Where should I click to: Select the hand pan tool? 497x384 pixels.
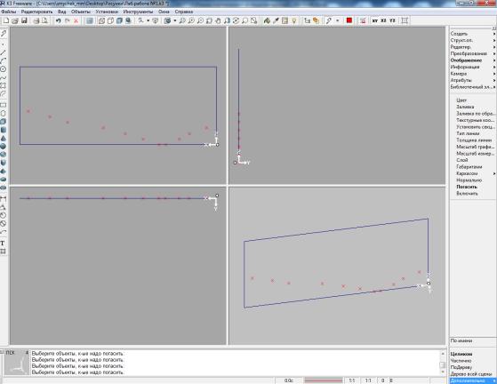(218, 20)
